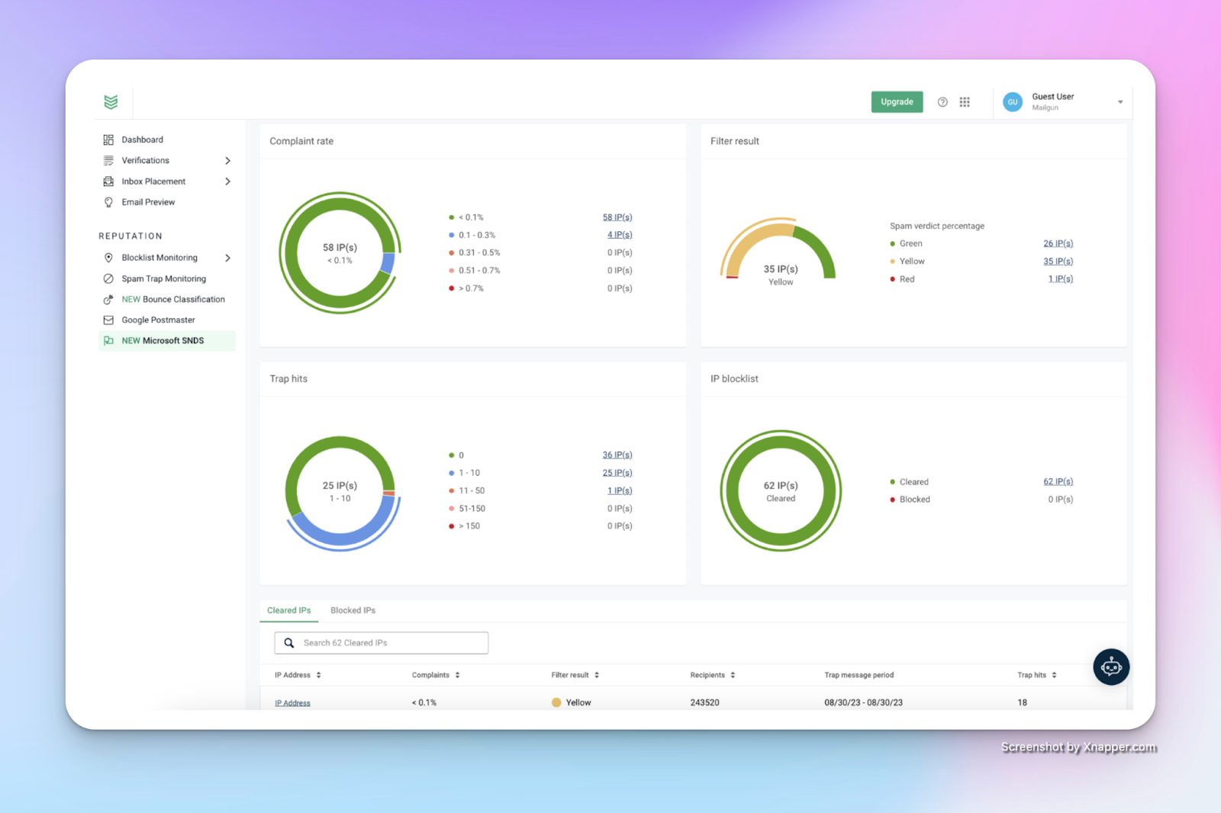Expand the Verifications submenu chevron
1221x813 pixels.
(x=227, y=161)
